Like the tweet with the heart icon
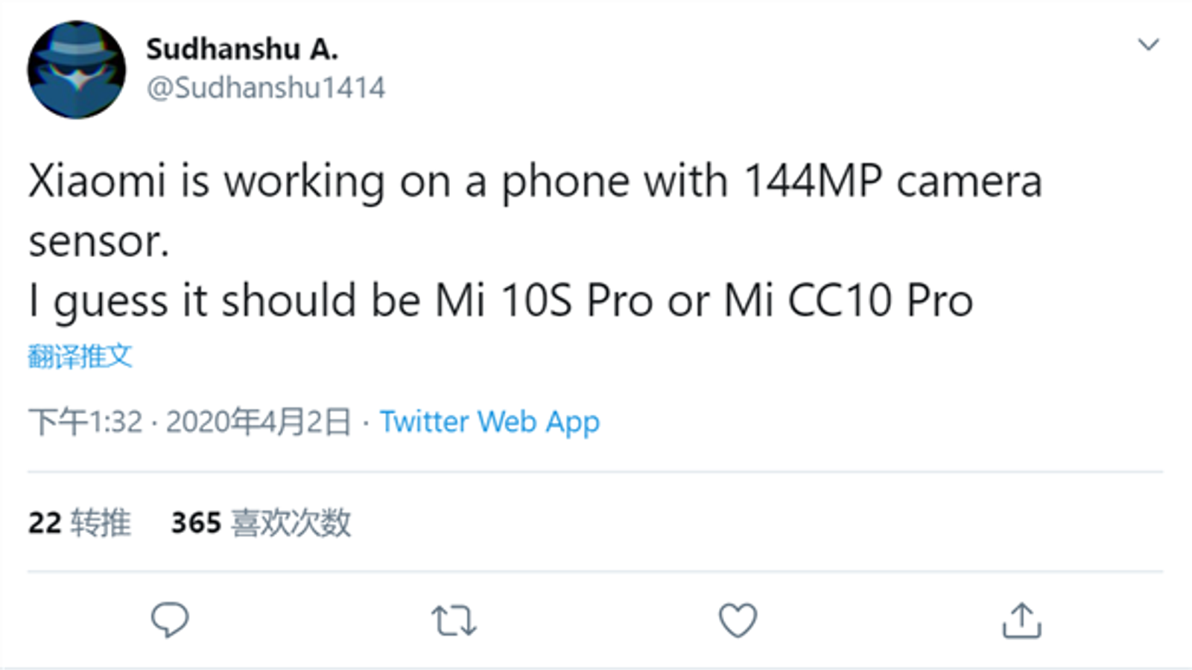The image size is (1192, 670). (x=738, y=620)
